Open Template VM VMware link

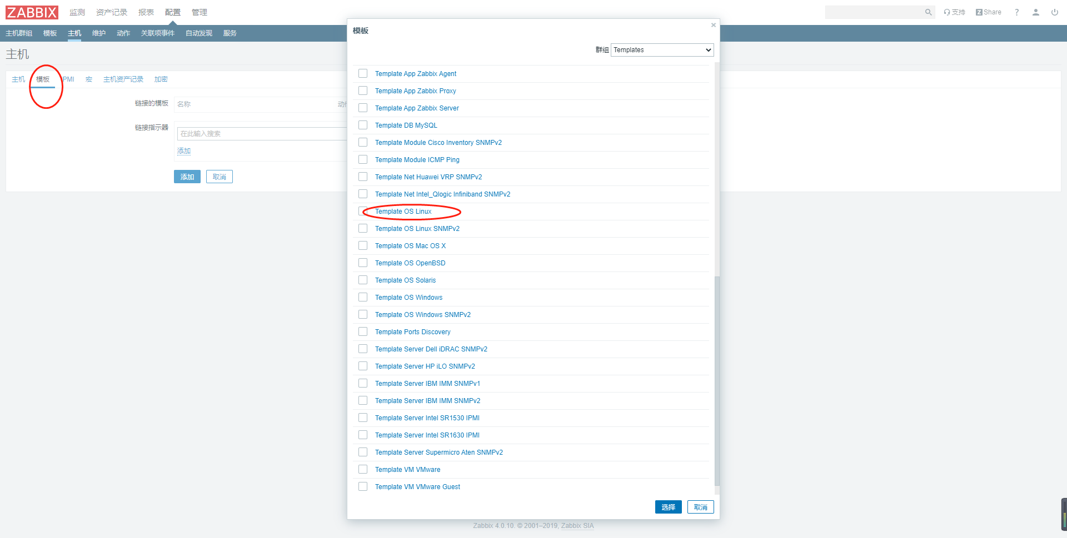[407, 470]
